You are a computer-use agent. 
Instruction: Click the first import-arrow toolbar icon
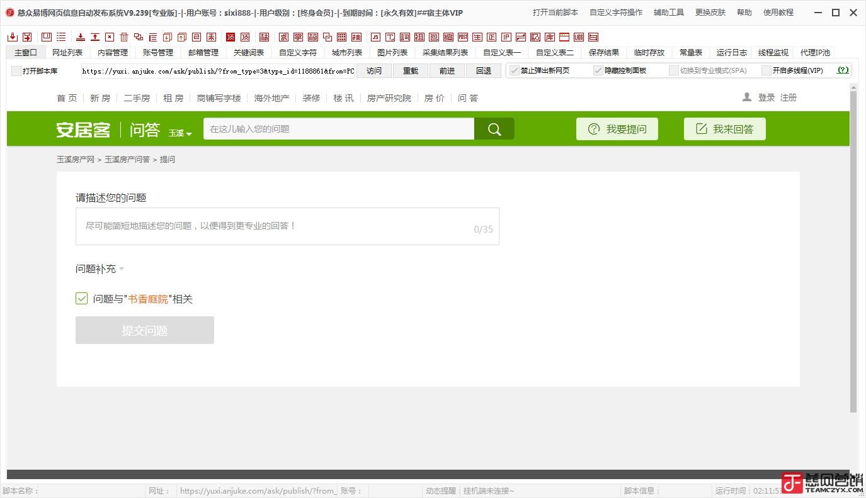[x=12, y=37]
